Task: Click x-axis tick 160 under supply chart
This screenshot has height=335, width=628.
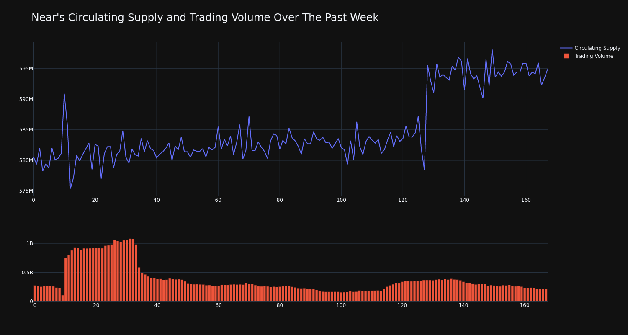Action: [x=526, y=200]
